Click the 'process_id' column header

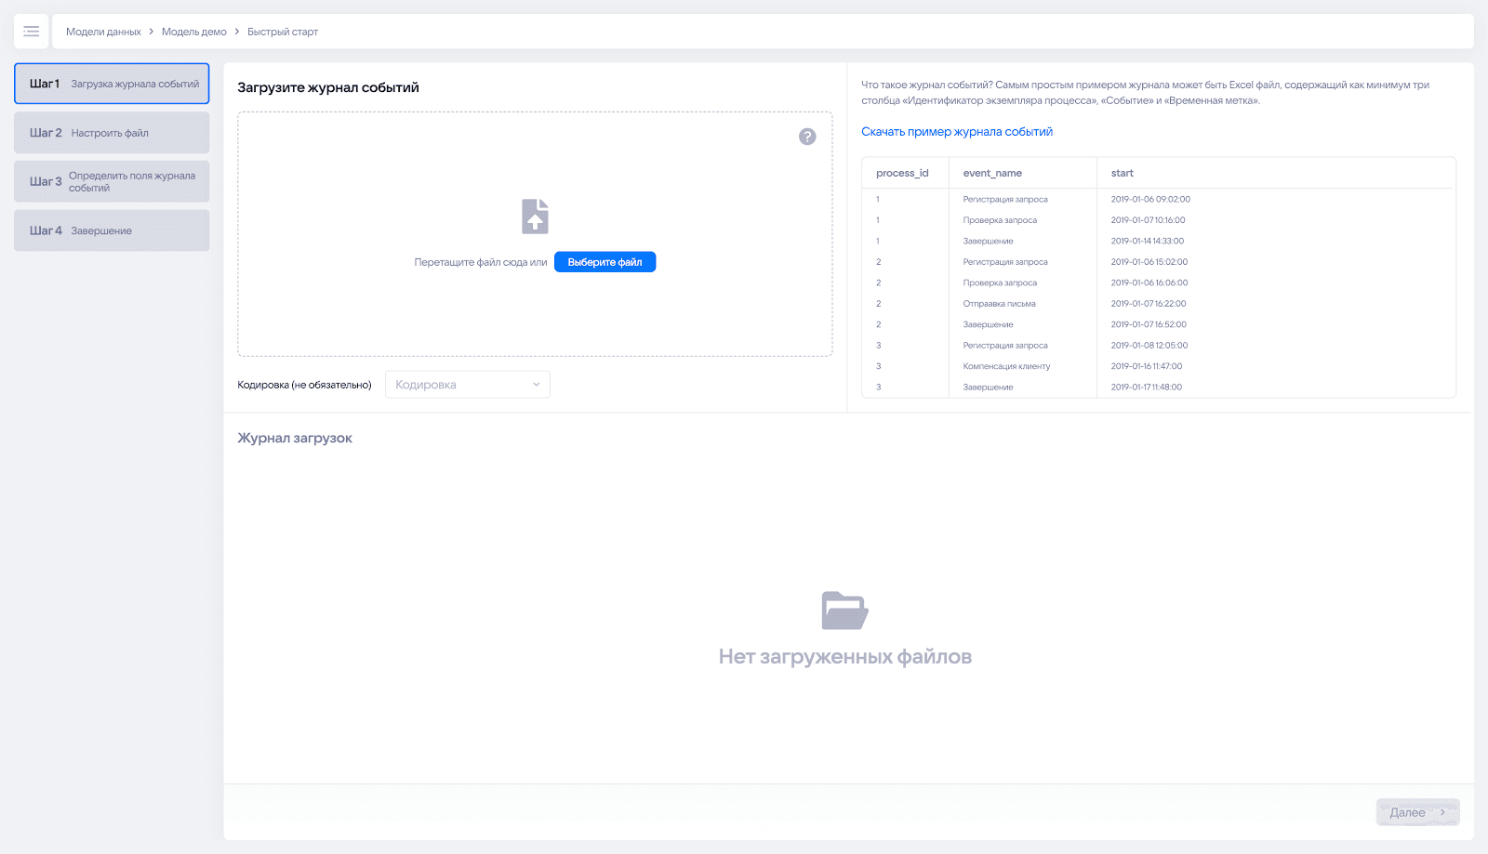pos(902,173)
